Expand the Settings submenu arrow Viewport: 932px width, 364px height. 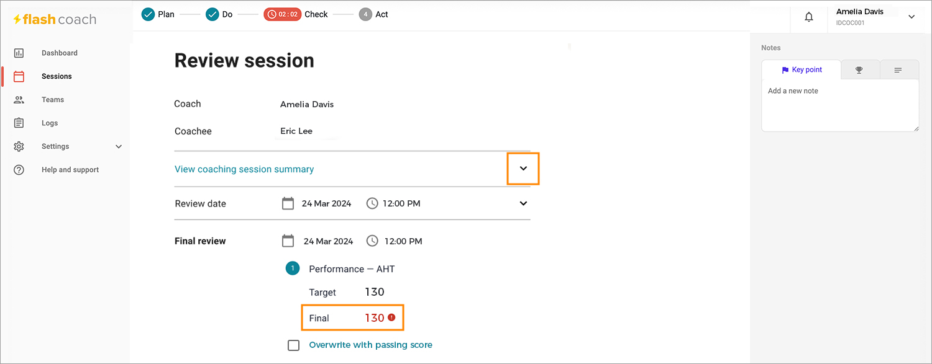(x=119, y=146)
